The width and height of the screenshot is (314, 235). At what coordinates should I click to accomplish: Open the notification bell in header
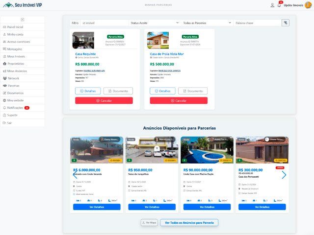tap(279, 5)
